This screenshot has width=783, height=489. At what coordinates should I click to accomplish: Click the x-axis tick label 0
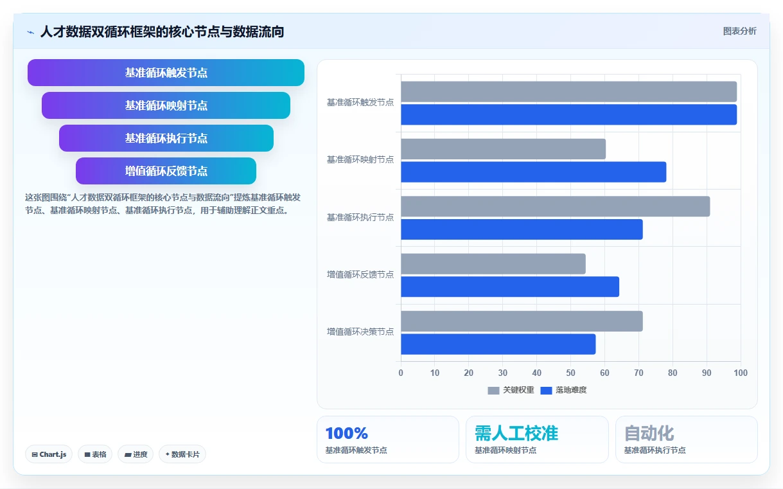[401, 373]
